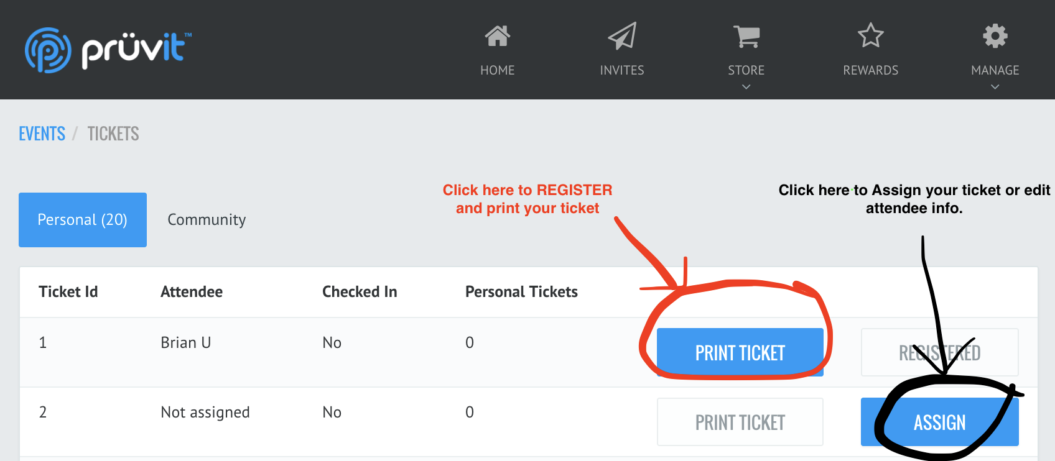Expand the Manage dropdown chevron

pyautogui.click(x=995, y=87)
